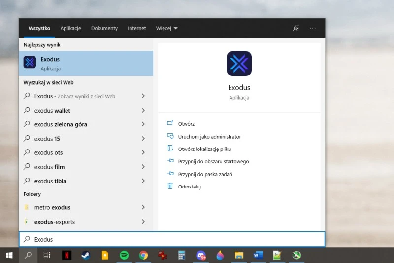Expand the exodus wallet suggestion arrow
This screenshot has width=394, height=263.
coord(143,110)
